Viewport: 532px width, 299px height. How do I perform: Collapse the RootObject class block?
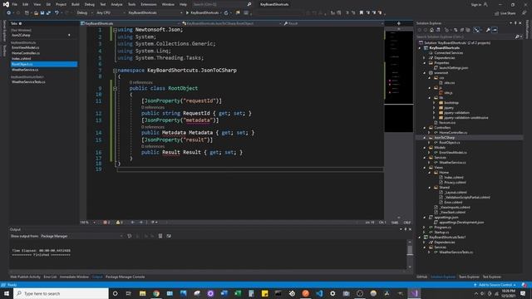115,88
